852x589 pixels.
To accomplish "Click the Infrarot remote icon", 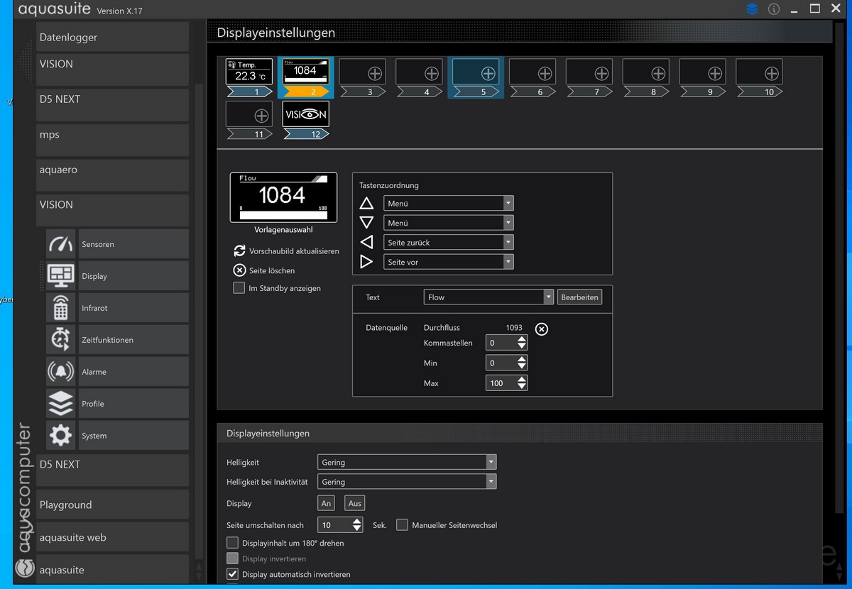I will (60, 308).
